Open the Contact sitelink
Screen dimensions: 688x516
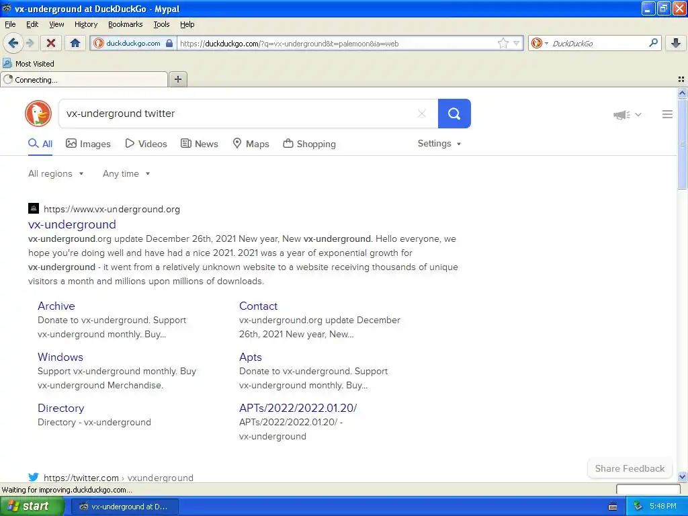258,306
